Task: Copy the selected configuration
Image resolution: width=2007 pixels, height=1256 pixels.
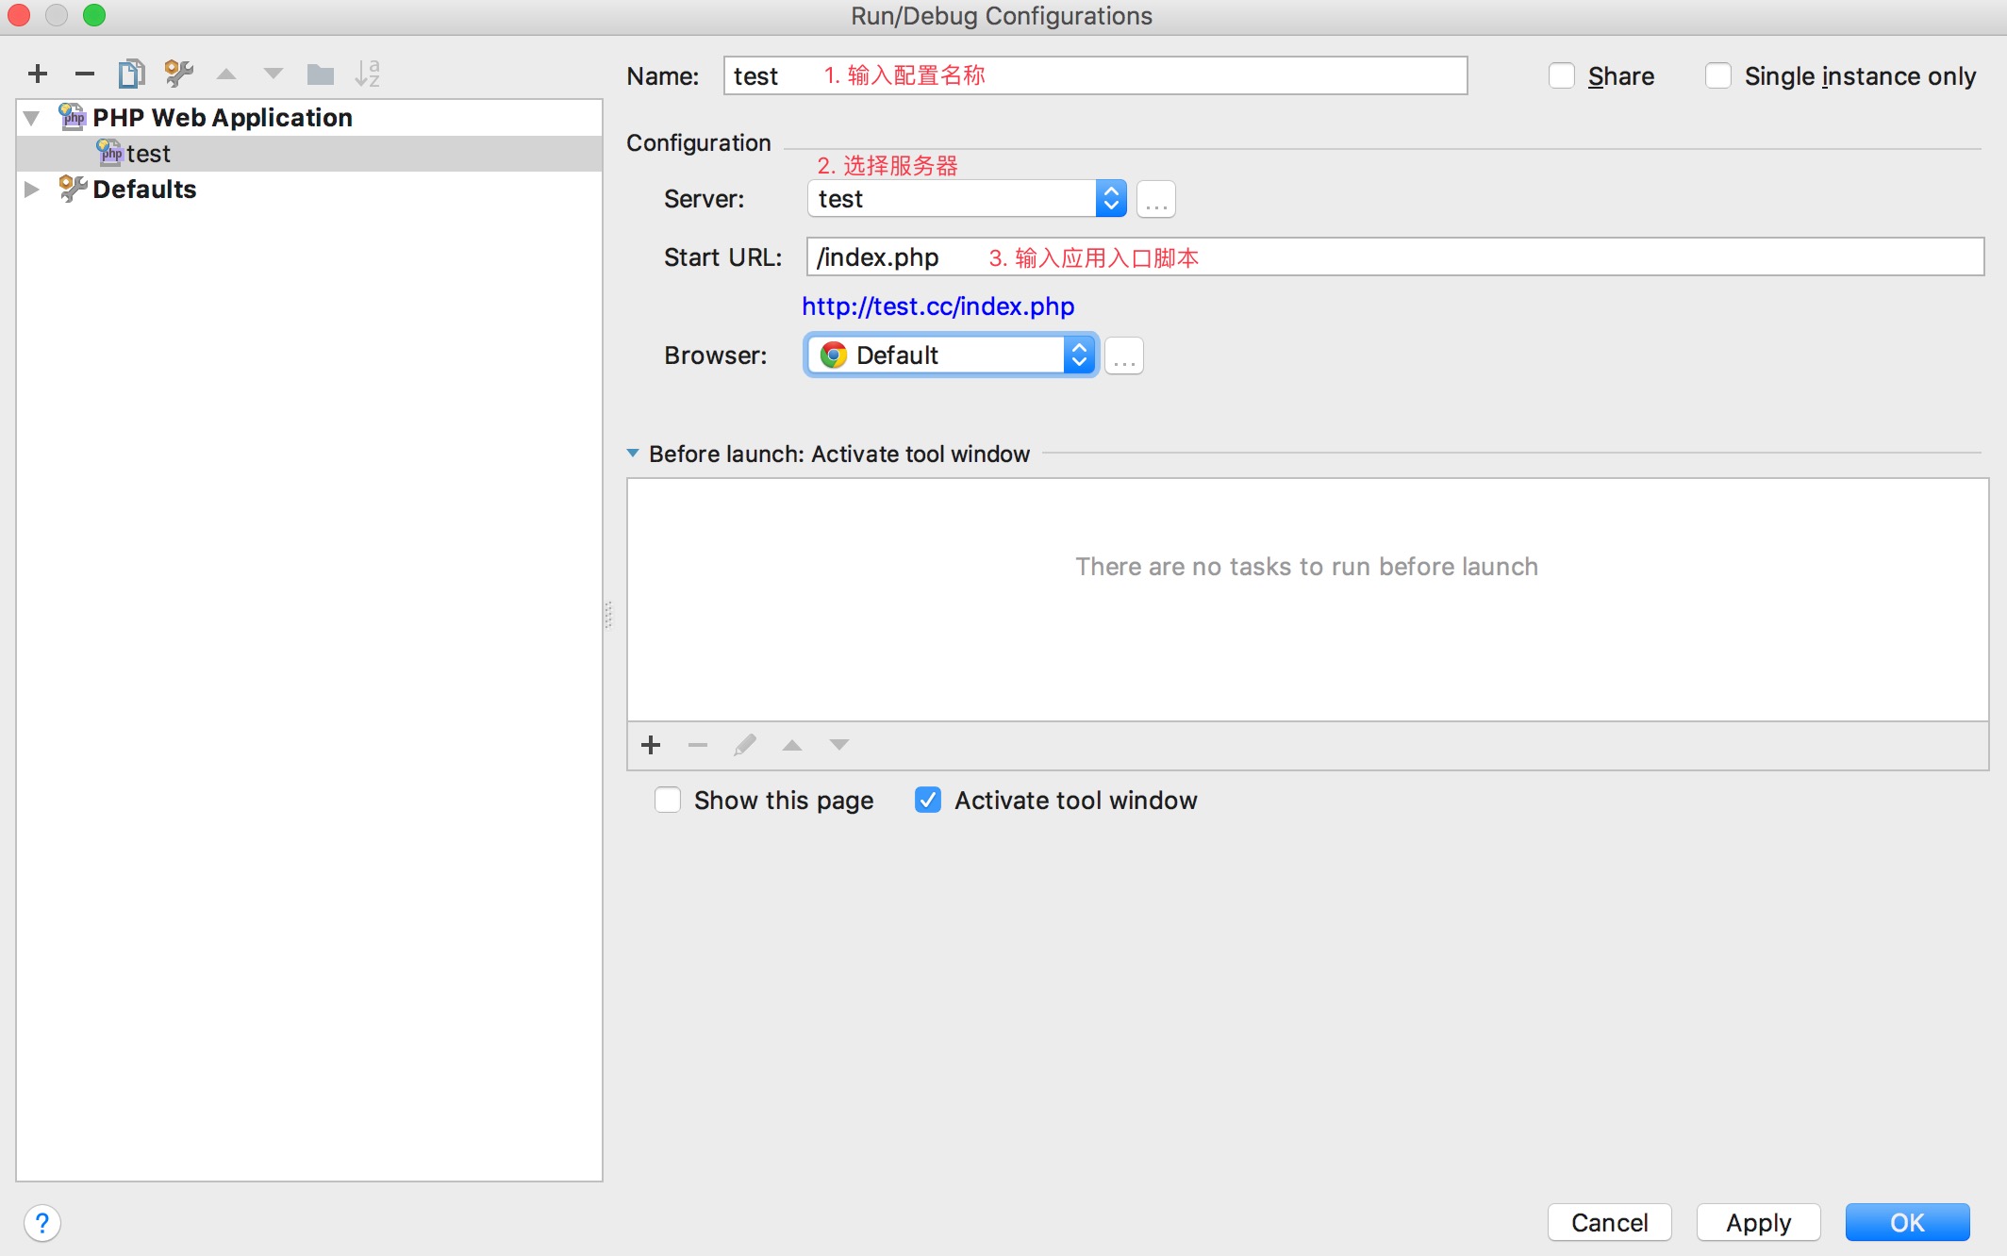Action: click(x=131, y=74)
